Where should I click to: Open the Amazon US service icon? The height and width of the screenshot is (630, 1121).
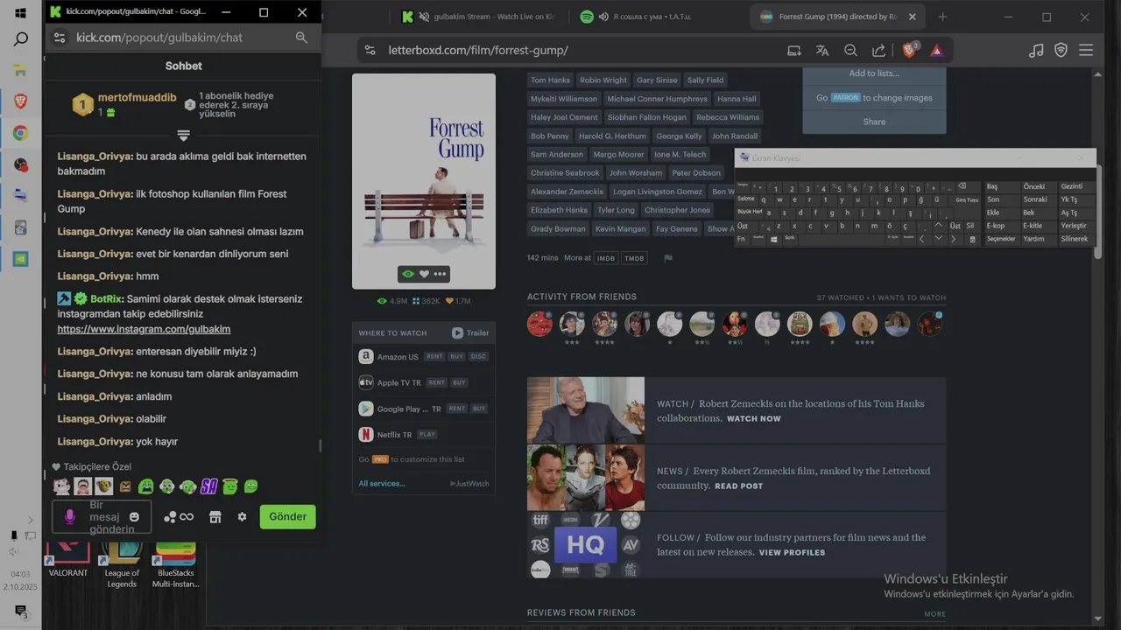(x=366, y=356)
